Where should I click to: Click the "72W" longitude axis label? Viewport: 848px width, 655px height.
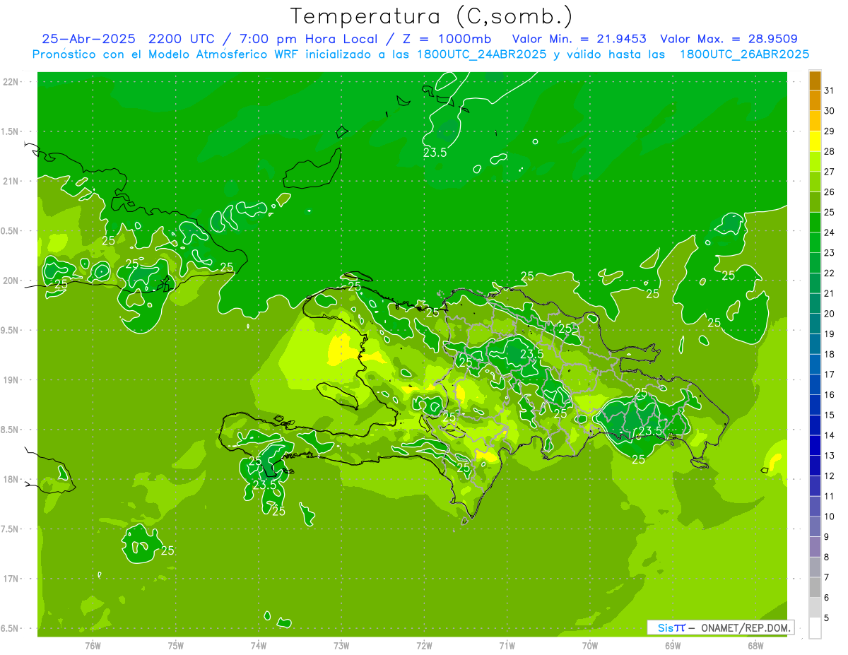[x=424, y=645]
